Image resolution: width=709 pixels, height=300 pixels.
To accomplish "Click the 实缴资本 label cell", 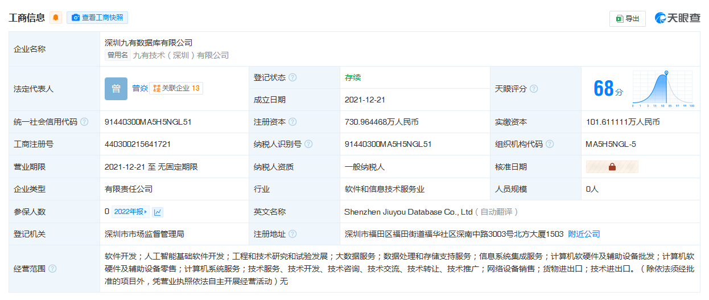I will tap(535, 122).
